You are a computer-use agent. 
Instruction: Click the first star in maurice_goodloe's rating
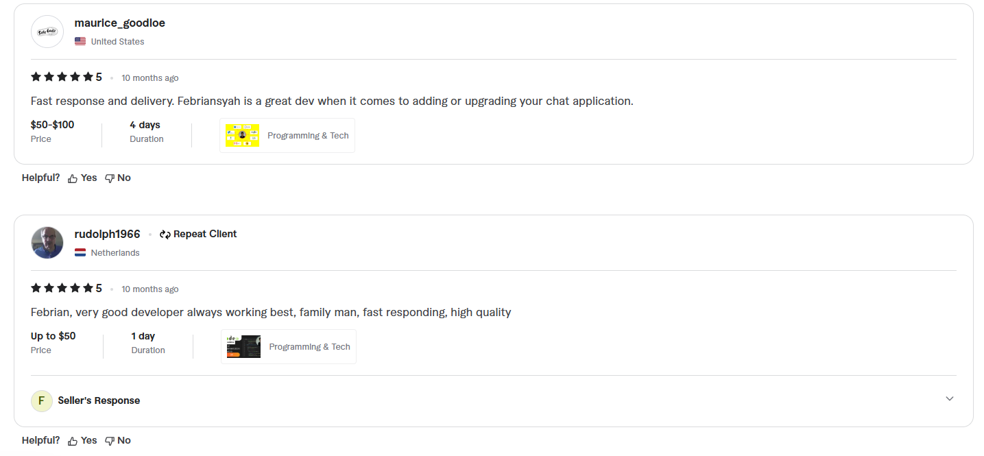click(x=35, y=77)
